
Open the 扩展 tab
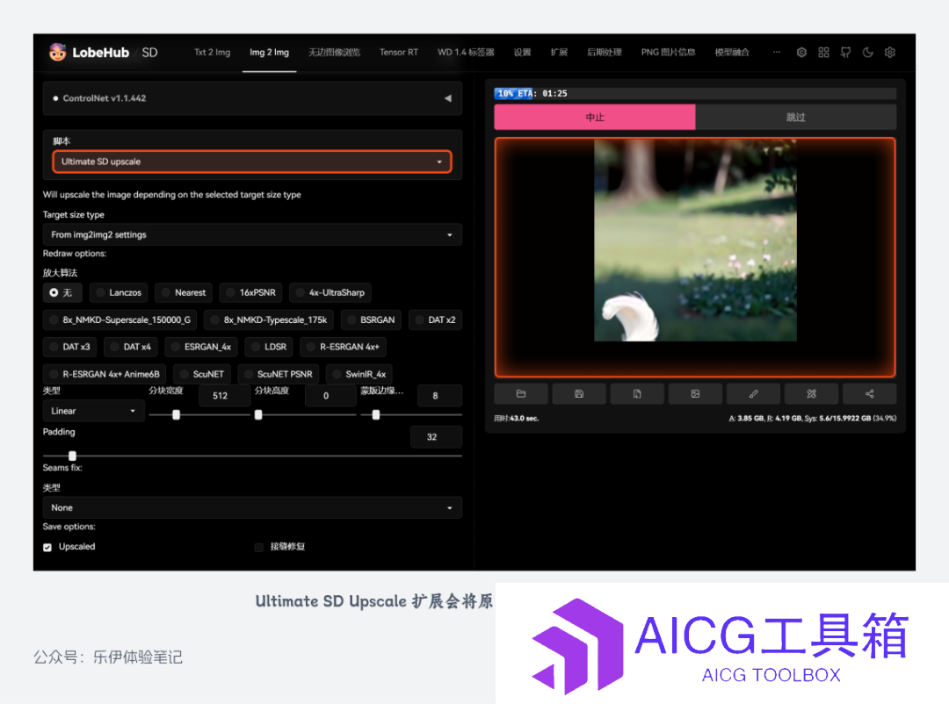coord(559,53)
